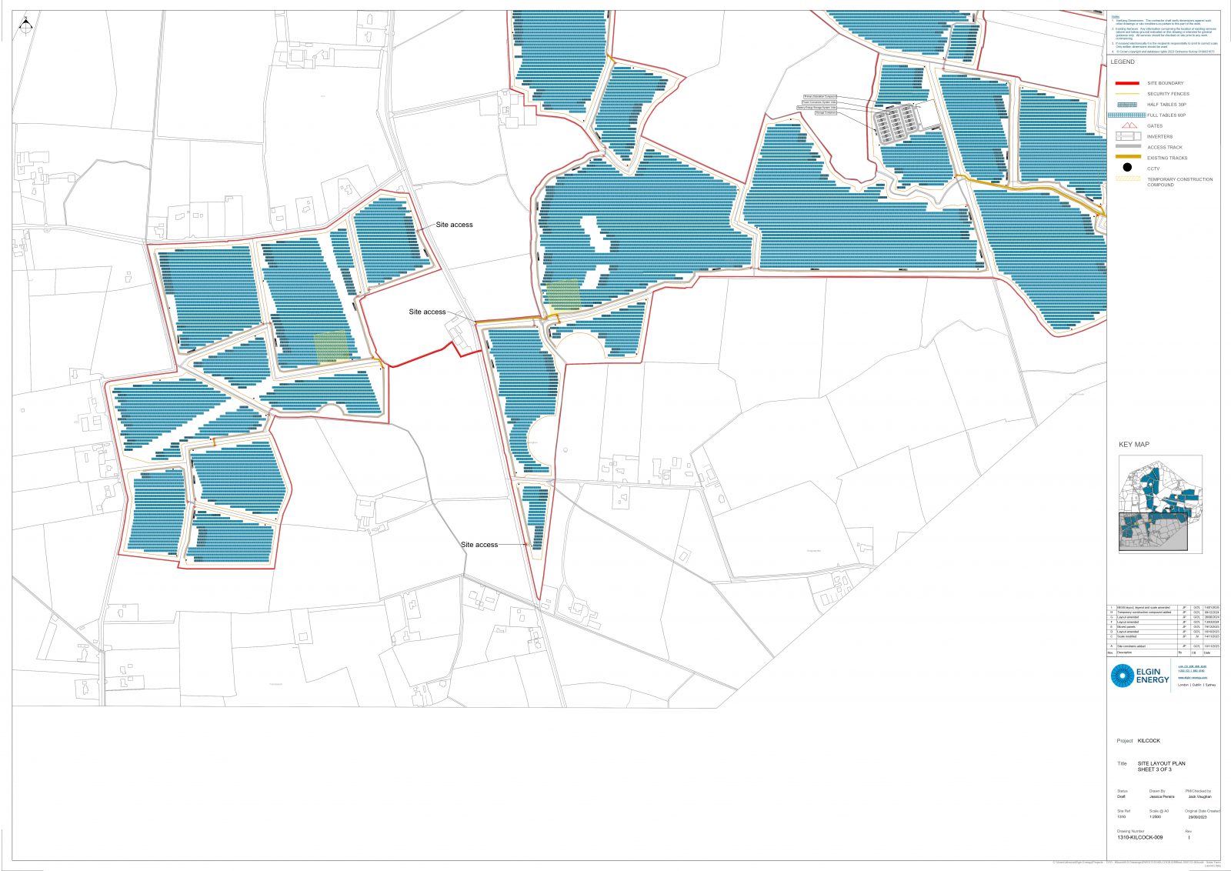The image size is (1231, 871).
Task: Open the Key Map thumbnail
Action: (x=1159, y=505)
